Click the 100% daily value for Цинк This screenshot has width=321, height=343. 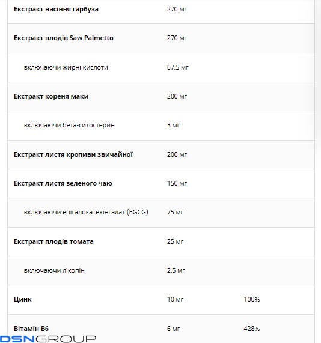(252, 299)
